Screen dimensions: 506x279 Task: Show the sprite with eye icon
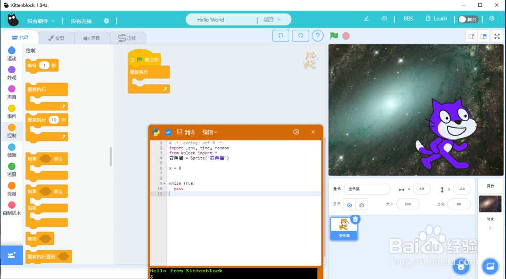[x=350, y=205]
